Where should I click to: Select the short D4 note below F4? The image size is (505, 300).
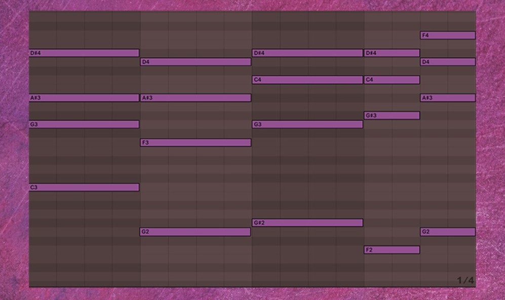pyautogui.click(x=448, y=62)
